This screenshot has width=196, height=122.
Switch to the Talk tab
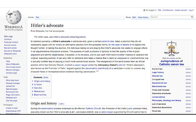tap(37, 17)
